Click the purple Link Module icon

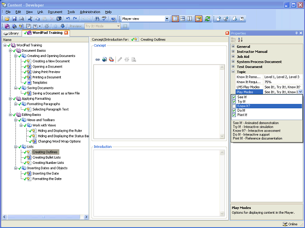7,26
